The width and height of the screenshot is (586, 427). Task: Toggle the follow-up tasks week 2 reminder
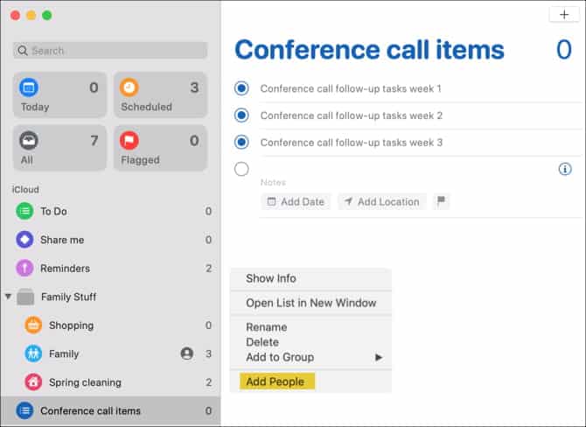(242, 115)
